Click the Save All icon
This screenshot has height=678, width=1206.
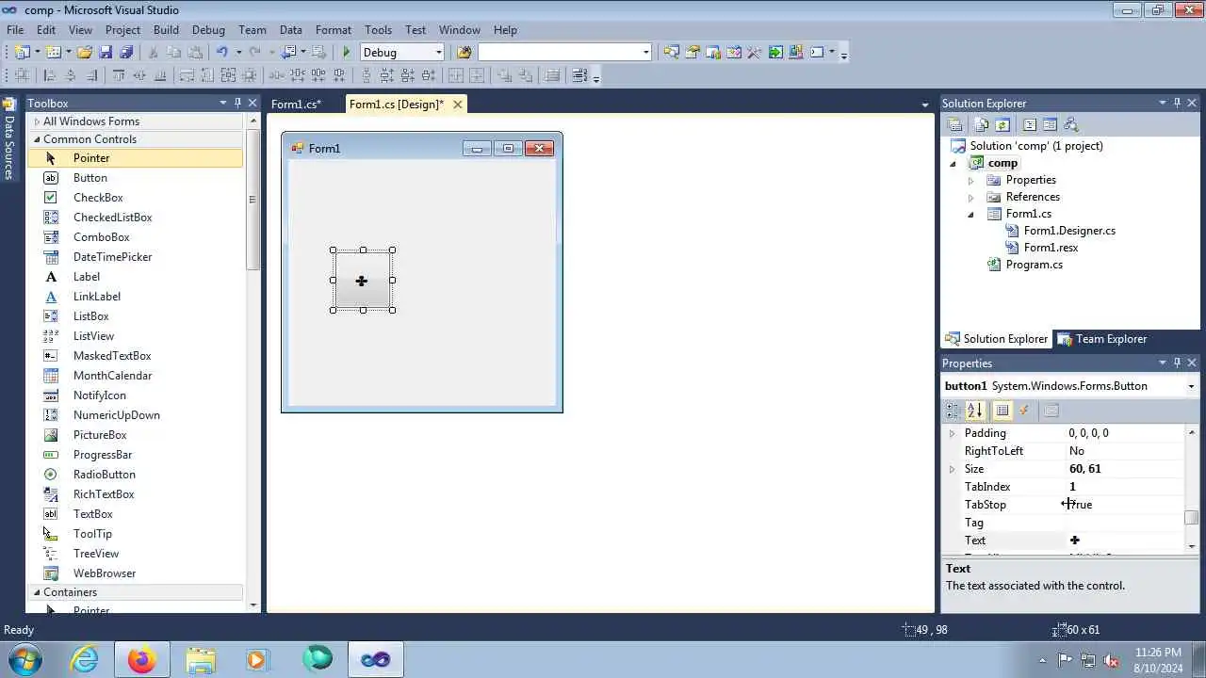tap(126, 52)
